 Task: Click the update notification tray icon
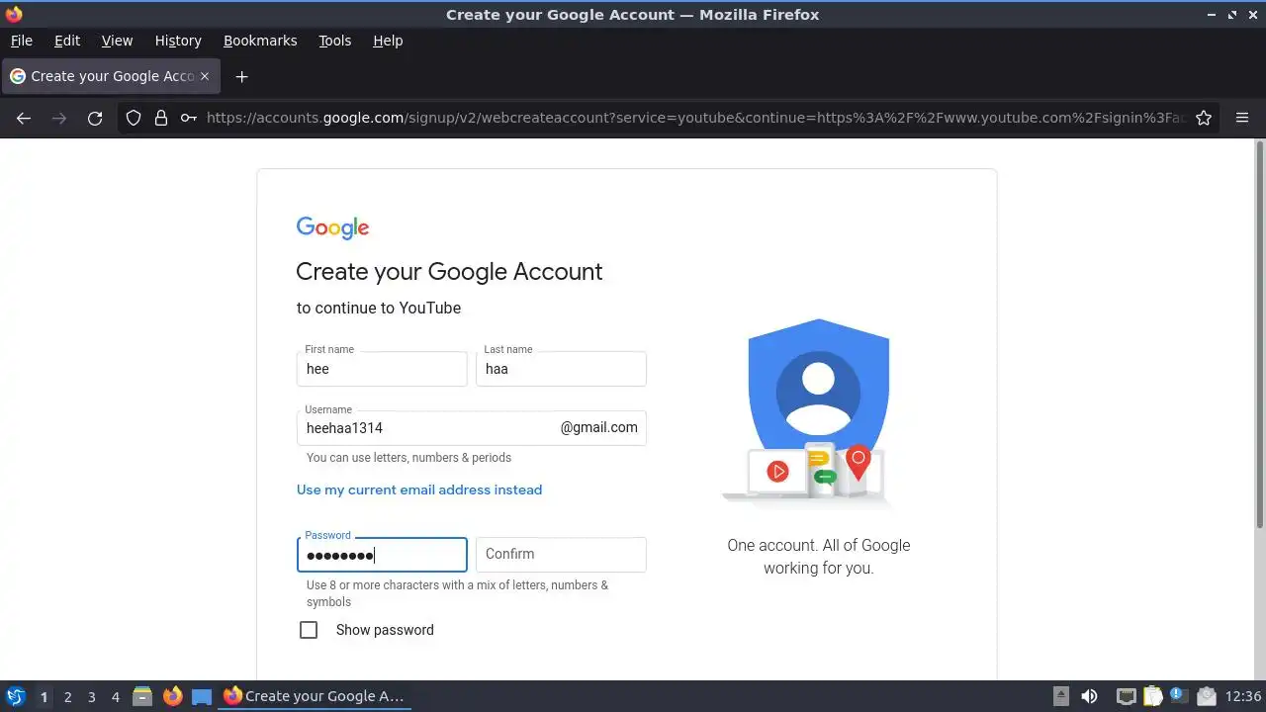[x=1178, y=696]
